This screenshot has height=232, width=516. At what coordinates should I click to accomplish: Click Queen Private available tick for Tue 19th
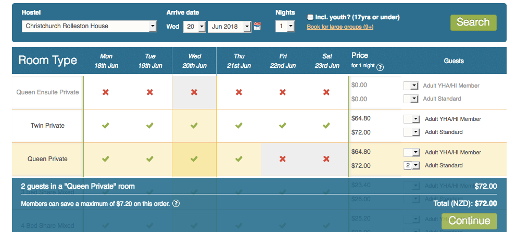[x=150, y=159]
